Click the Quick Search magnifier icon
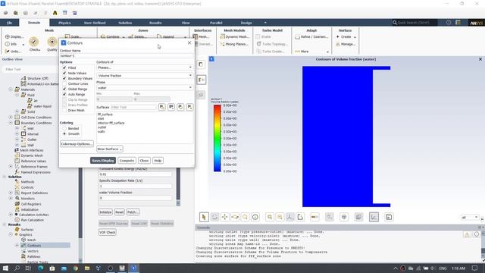This screenshot has width=485, height=273. point(395,23)
